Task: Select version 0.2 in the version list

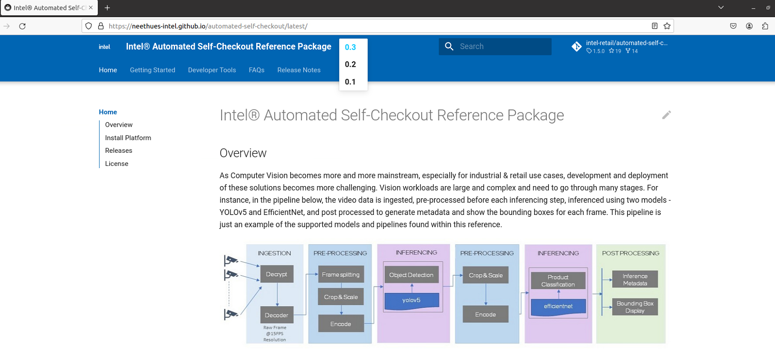Action: (x=351, y=64)
